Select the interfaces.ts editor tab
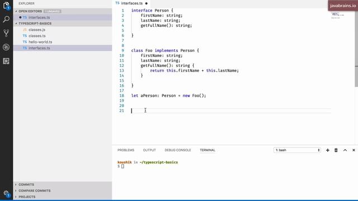 click(x=131, y=3)
